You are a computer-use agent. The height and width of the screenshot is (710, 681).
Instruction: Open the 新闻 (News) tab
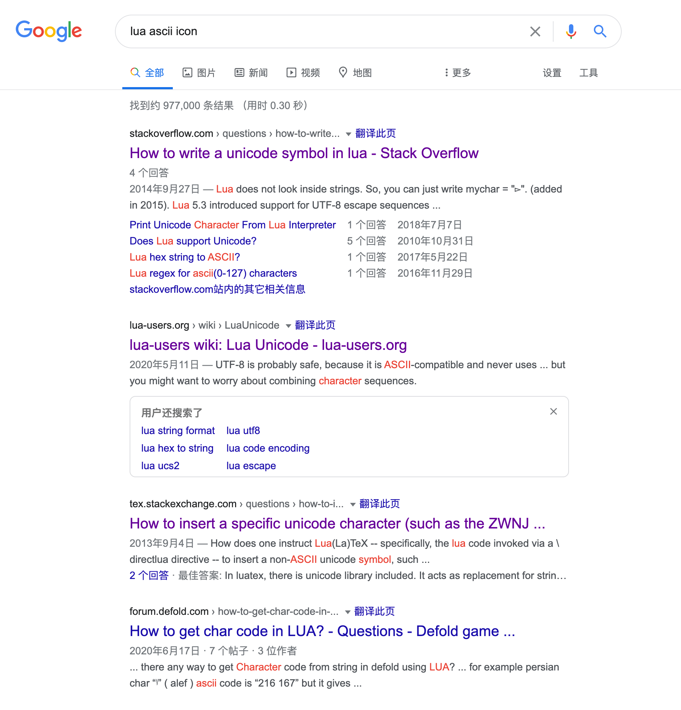click(x=251, y=73)
